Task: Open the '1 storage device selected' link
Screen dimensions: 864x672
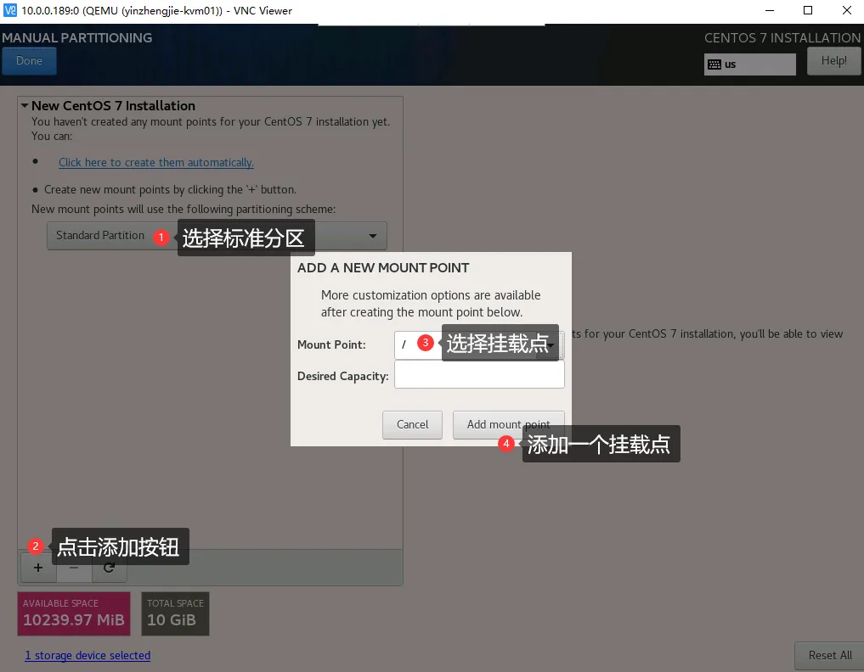Action: [x=88, y=656]
